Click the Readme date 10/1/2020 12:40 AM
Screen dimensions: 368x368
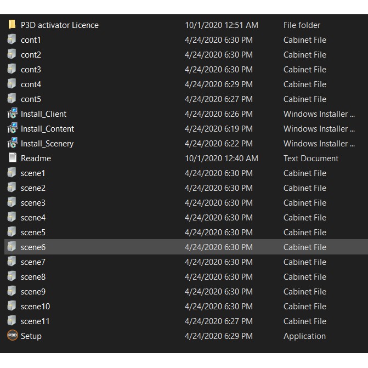tap(221, 158)
